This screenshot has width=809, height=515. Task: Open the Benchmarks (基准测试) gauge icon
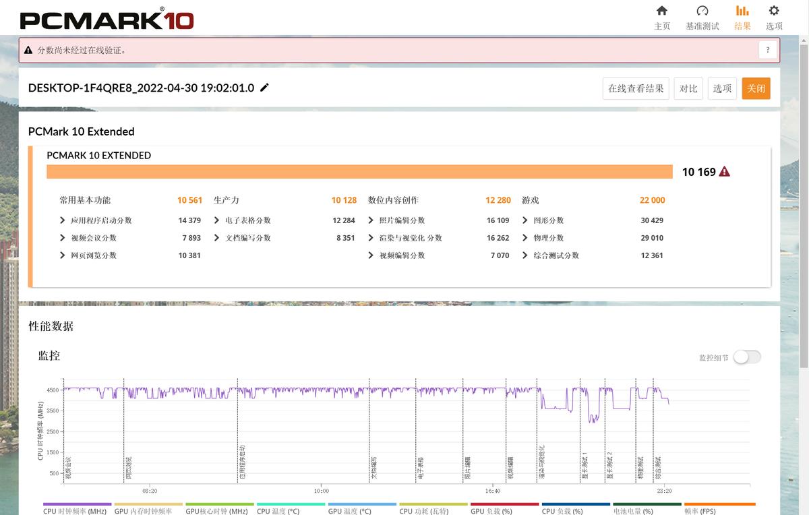click(702, 11)
